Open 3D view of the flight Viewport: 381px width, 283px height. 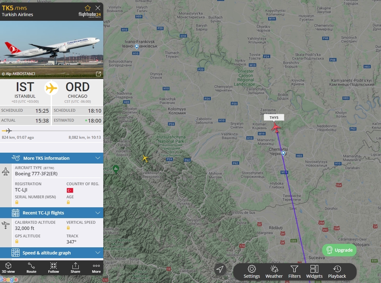pyautogui.click(x=8, y=268)
